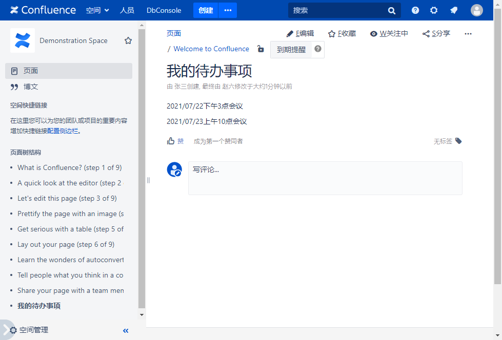
Task: Toggle 关注中 watching for this page
Action: (389, 34)
